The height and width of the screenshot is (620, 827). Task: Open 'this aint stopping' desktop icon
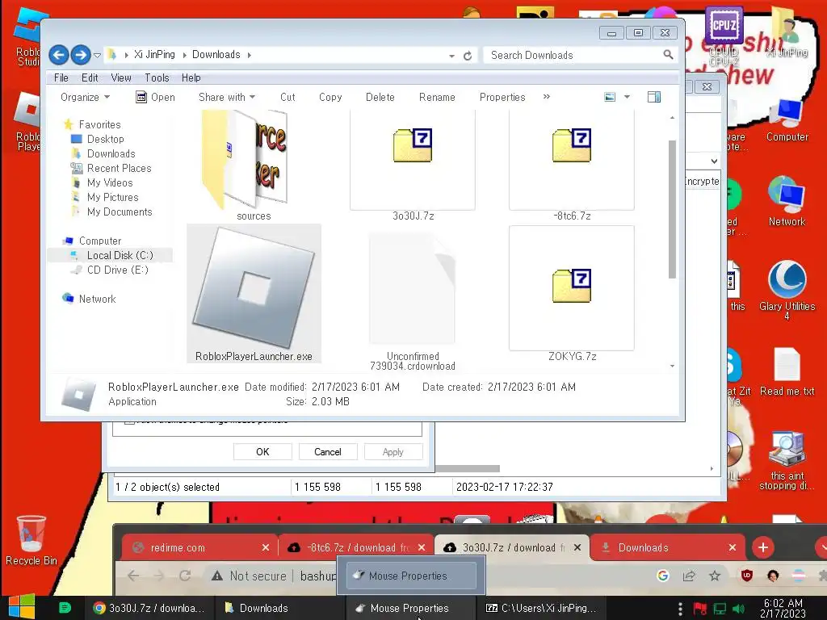pyautogui.click(x=787, y=461)
